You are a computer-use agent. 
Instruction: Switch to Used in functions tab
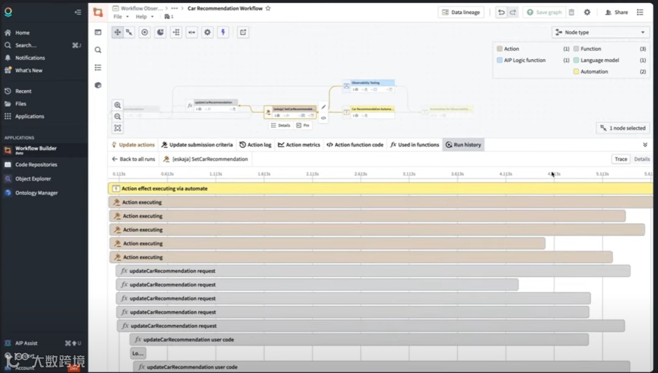coord(415,145)
